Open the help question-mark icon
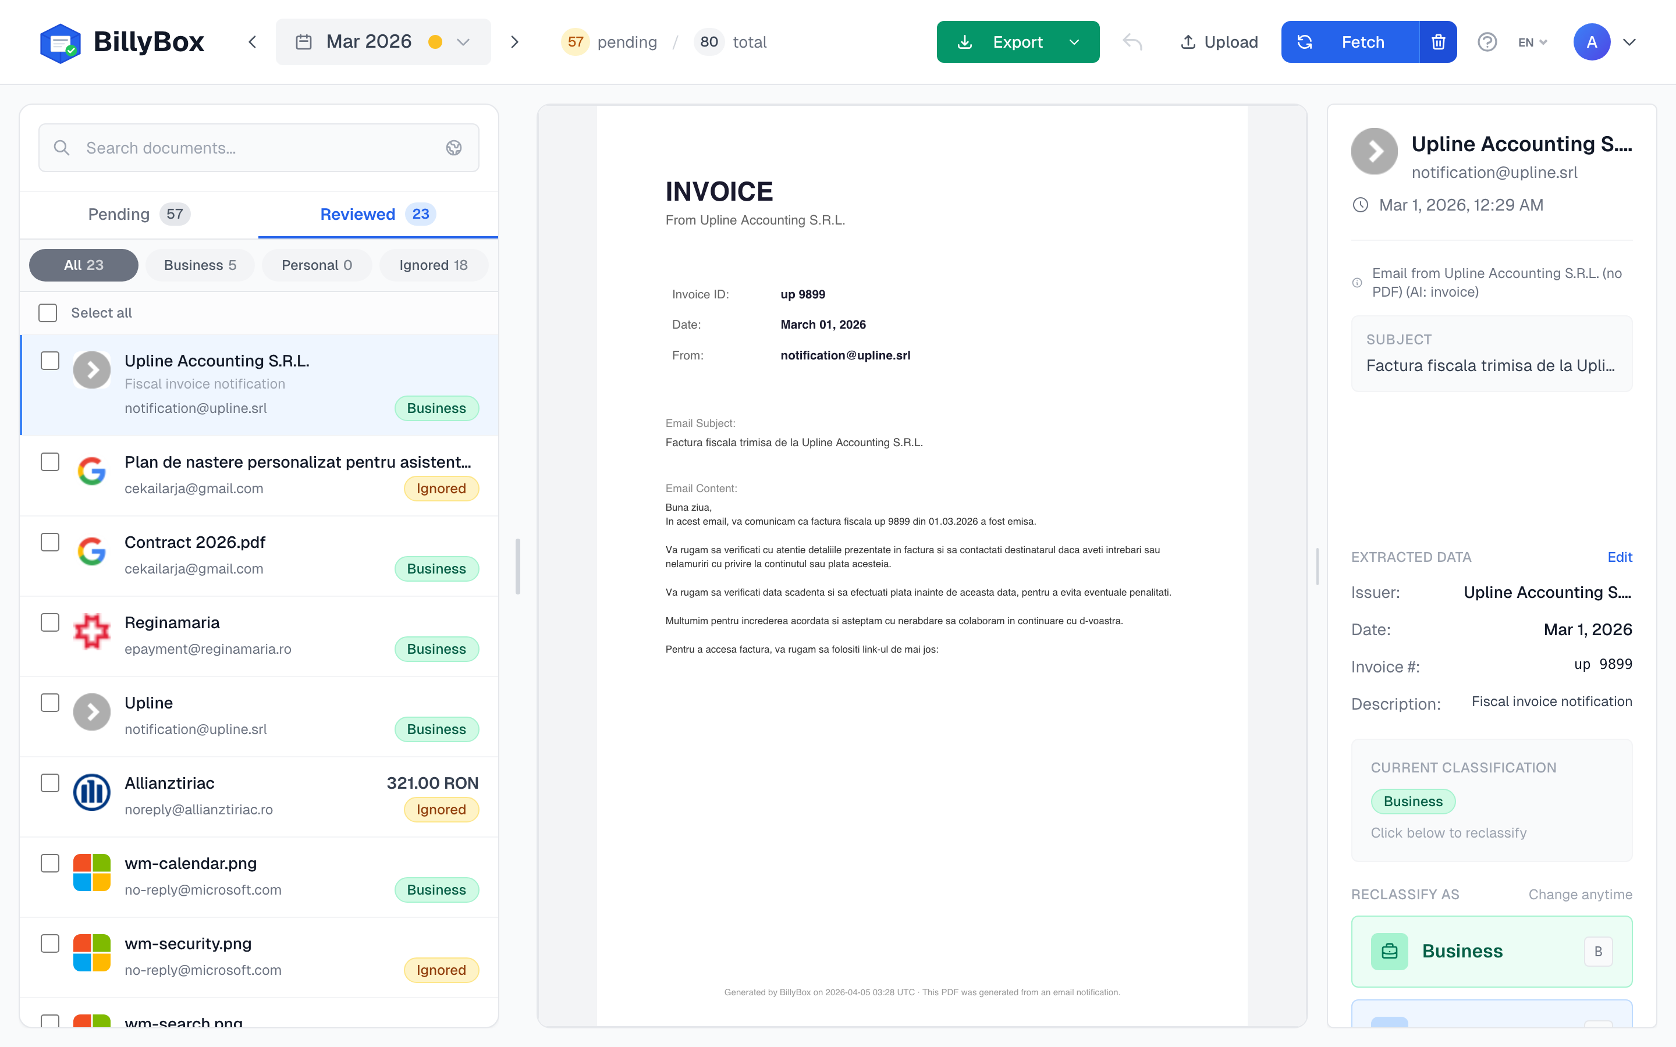This screenshot has width=1676, height=1047. click(x=1487, y=41)
